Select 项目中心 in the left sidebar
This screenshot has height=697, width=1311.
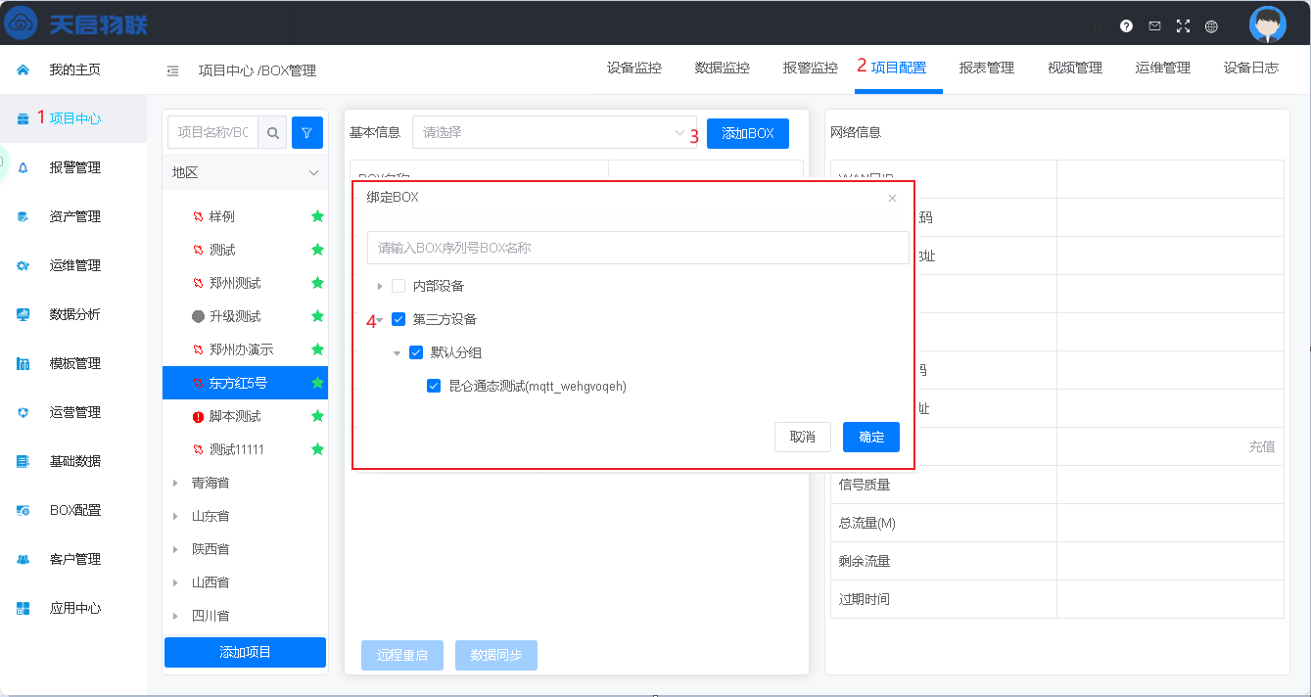coord(73,118)
